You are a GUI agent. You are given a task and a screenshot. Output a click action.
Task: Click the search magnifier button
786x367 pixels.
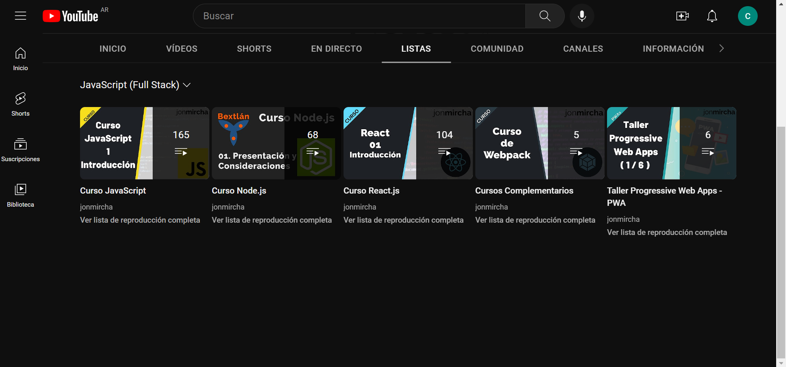coord(545,16)
